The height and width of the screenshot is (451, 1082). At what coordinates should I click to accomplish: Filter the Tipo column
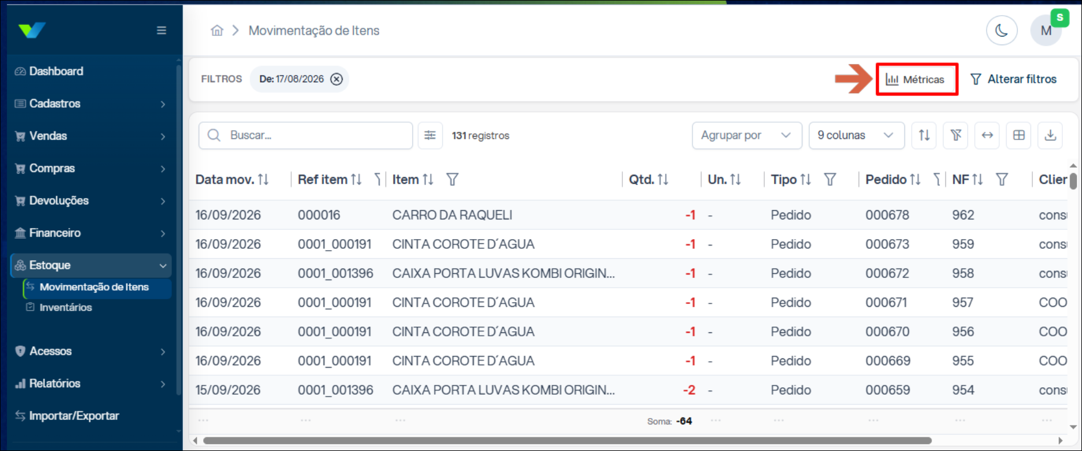tap(830, 179)
